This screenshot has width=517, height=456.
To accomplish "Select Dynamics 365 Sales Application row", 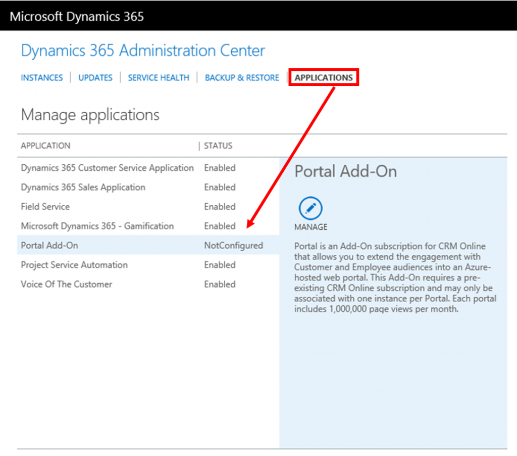I will tap(148, 187).
